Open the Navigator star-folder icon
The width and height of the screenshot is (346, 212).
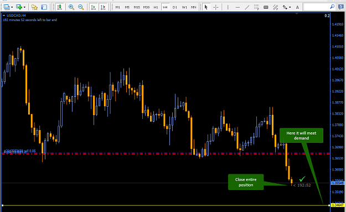(34, 7)
